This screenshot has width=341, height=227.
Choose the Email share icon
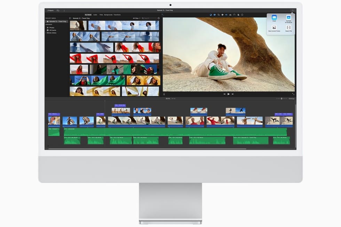[274, 17]
